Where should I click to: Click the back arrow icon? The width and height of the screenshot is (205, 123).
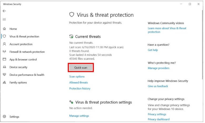[4, 11]
